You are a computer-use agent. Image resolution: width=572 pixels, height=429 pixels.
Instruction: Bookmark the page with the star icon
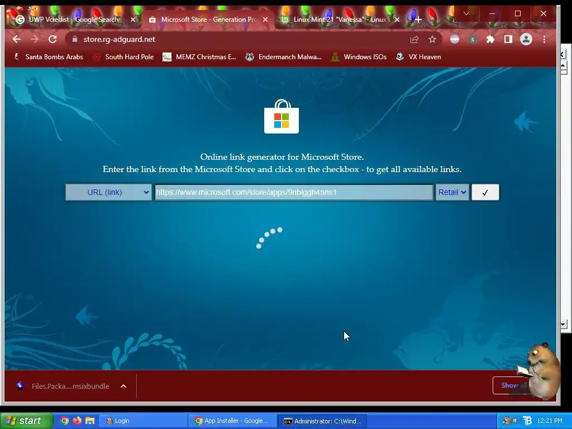(432, 40)
